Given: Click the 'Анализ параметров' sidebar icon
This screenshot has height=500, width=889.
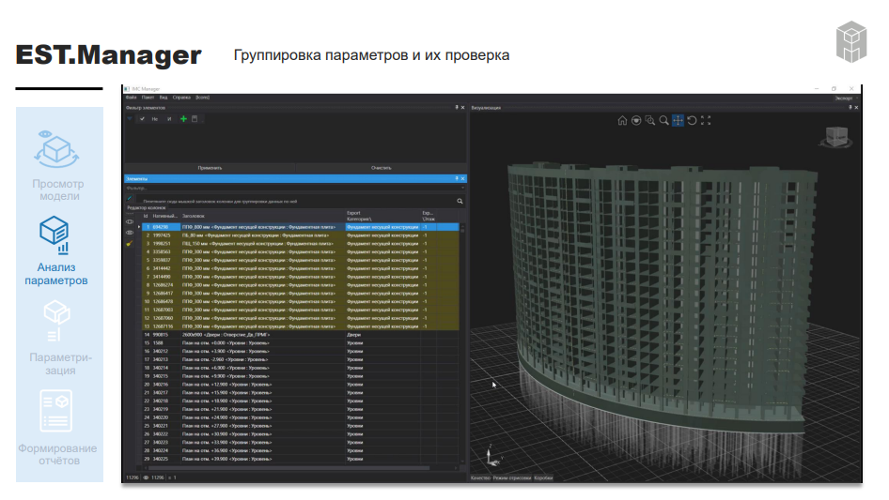Looking at the screenshot, I should click(x=55, y=234).
